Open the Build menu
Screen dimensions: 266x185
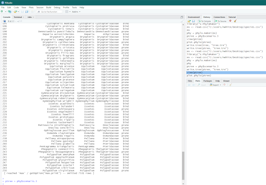pos(49,8)
